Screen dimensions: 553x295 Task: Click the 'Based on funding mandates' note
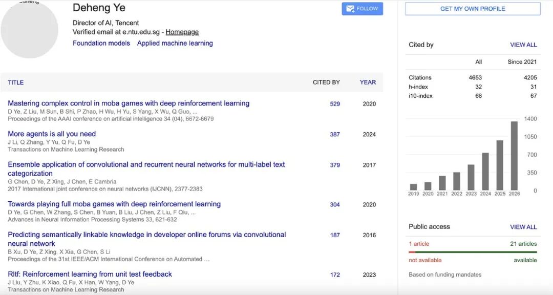[x=445, y=275]
